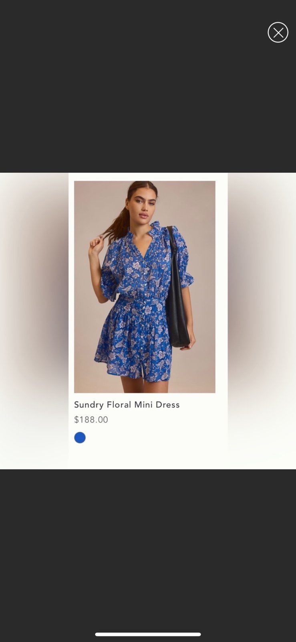
Task: Tap empty white card space beside the swatch
Action: coord(156,438)
